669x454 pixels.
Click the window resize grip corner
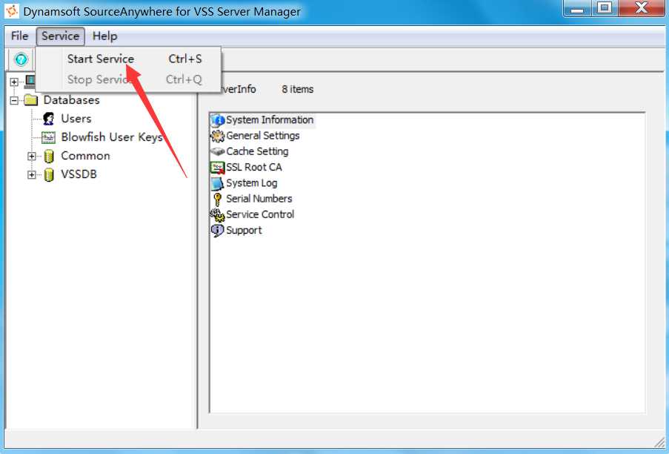(659, 441)
